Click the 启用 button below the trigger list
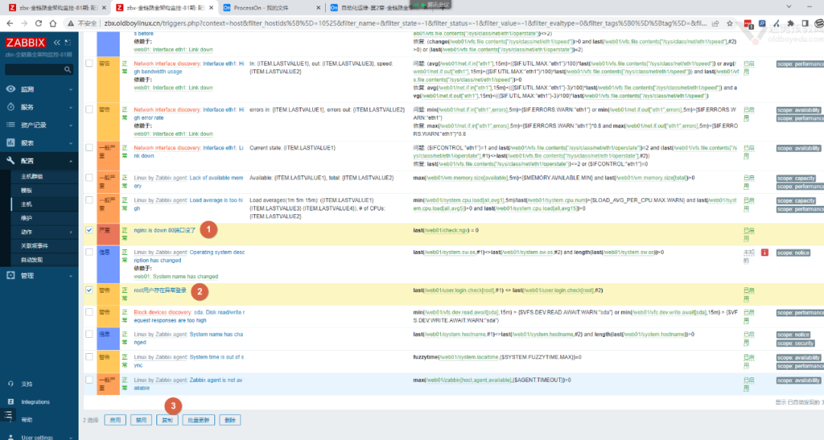Viewport: 824px width, 440px height. 115,420
